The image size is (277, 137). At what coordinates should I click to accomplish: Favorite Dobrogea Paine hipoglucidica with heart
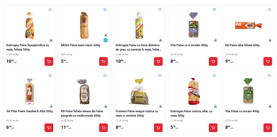(x=50, y=10)
